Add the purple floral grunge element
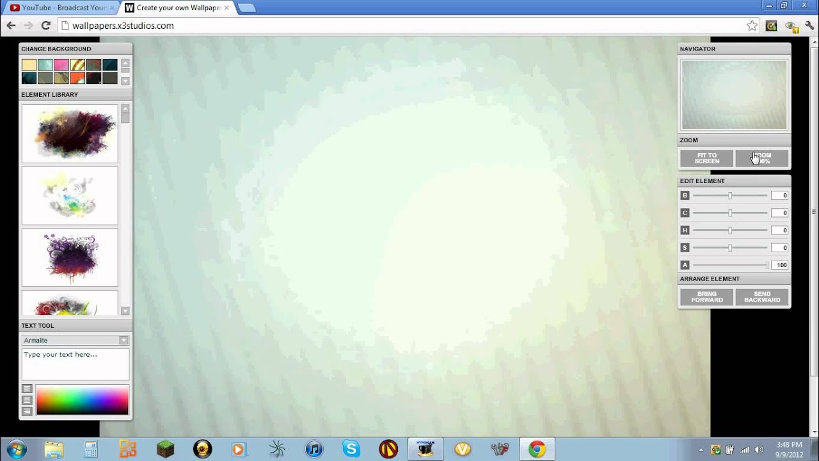 coord(70,257)
